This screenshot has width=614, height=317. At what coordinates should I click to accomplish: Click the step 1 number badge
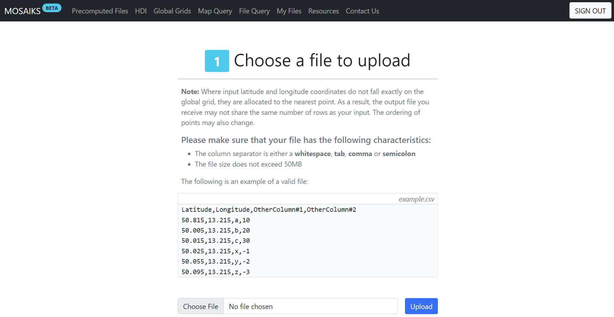(x=217, y=61)
